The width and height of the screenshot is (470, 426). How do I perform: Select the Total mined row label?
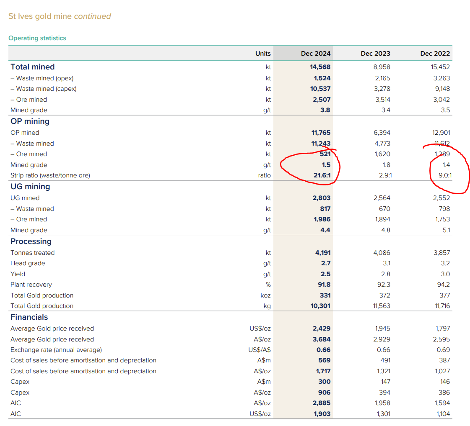(33, 67)
